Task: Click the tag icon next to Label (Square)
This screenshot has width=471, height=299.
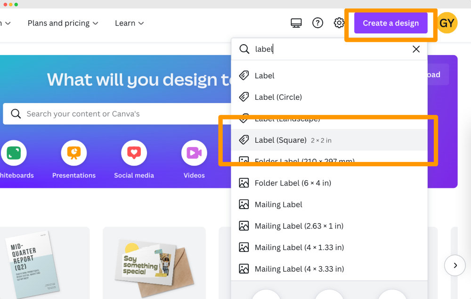Action: point(244,139)
